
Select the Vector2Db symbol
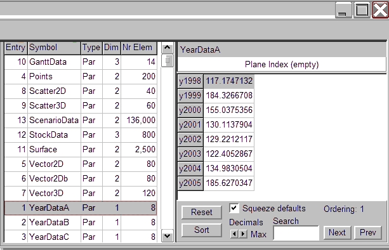point(81,179)
